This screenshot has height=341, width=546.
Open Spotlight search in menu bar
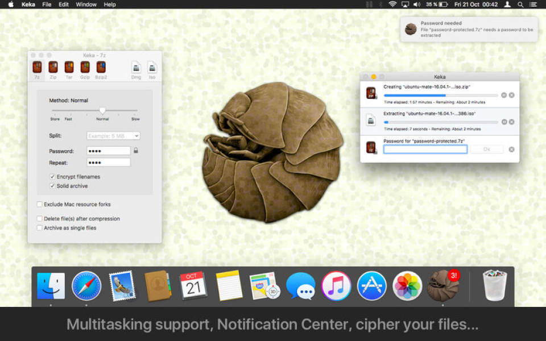coord(520,5)
